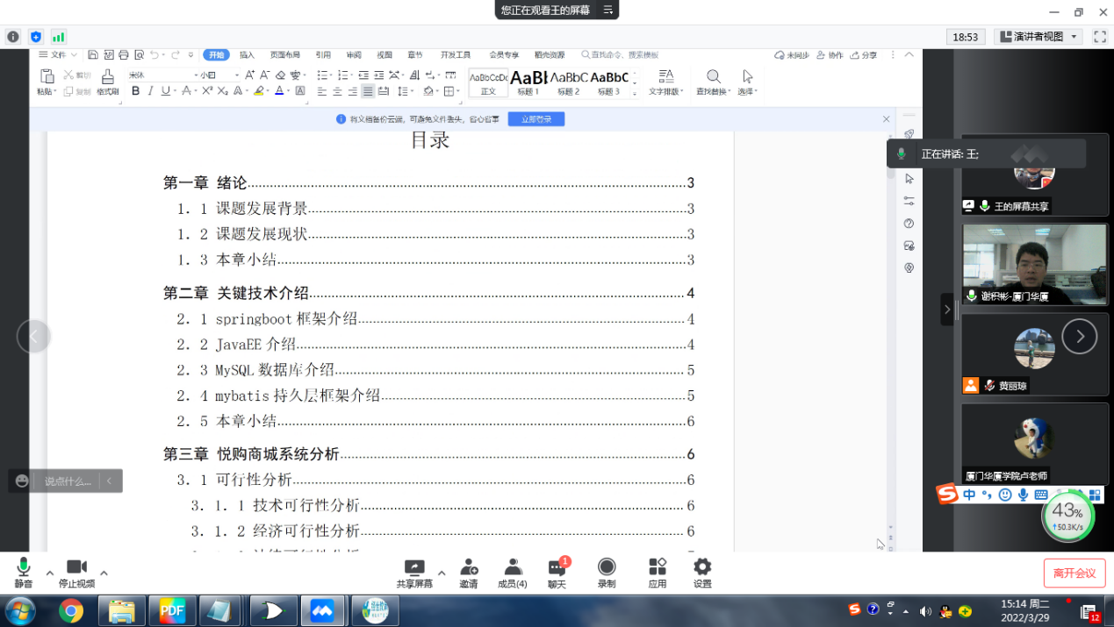The width and height of the screenshot is (1114, 627).
Task: Open the Share Screen (共享屏幕) tool
Action: pos(413,574)
